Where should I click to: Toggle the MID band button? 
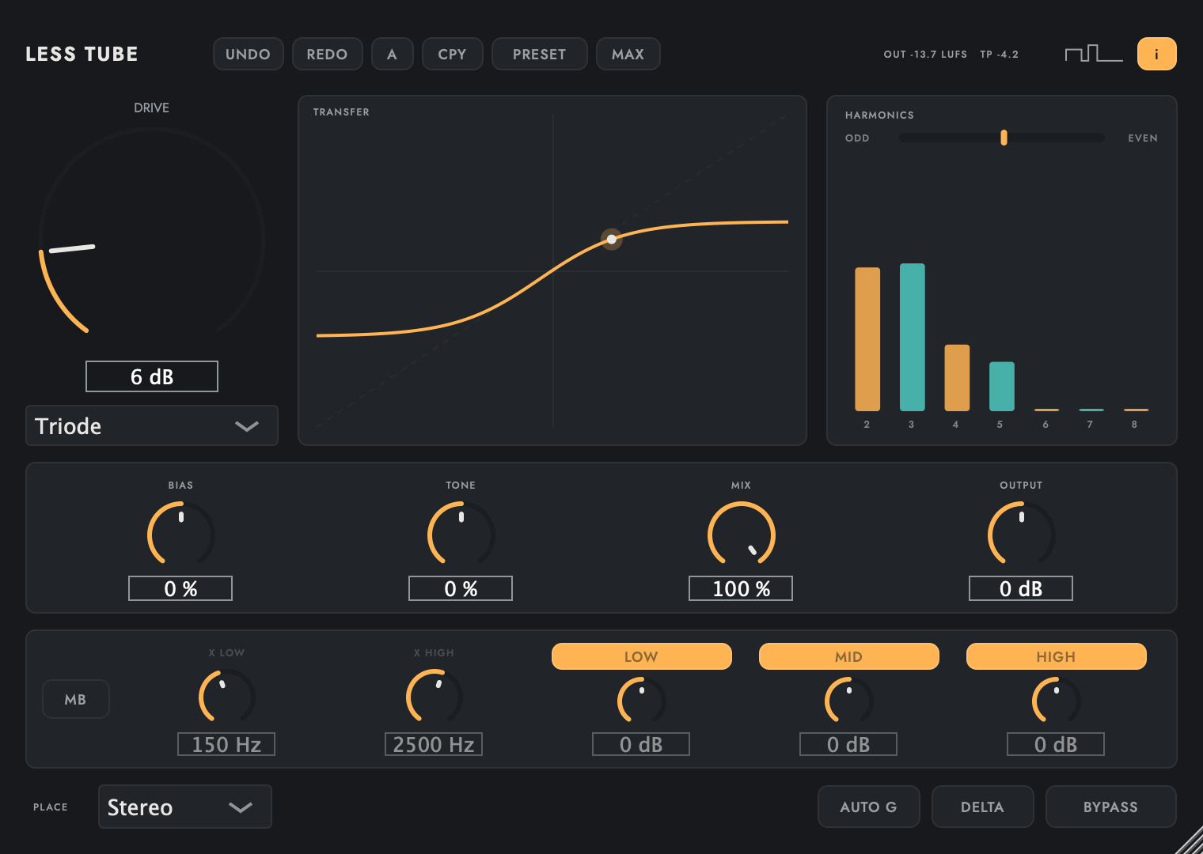click(848, 656)
